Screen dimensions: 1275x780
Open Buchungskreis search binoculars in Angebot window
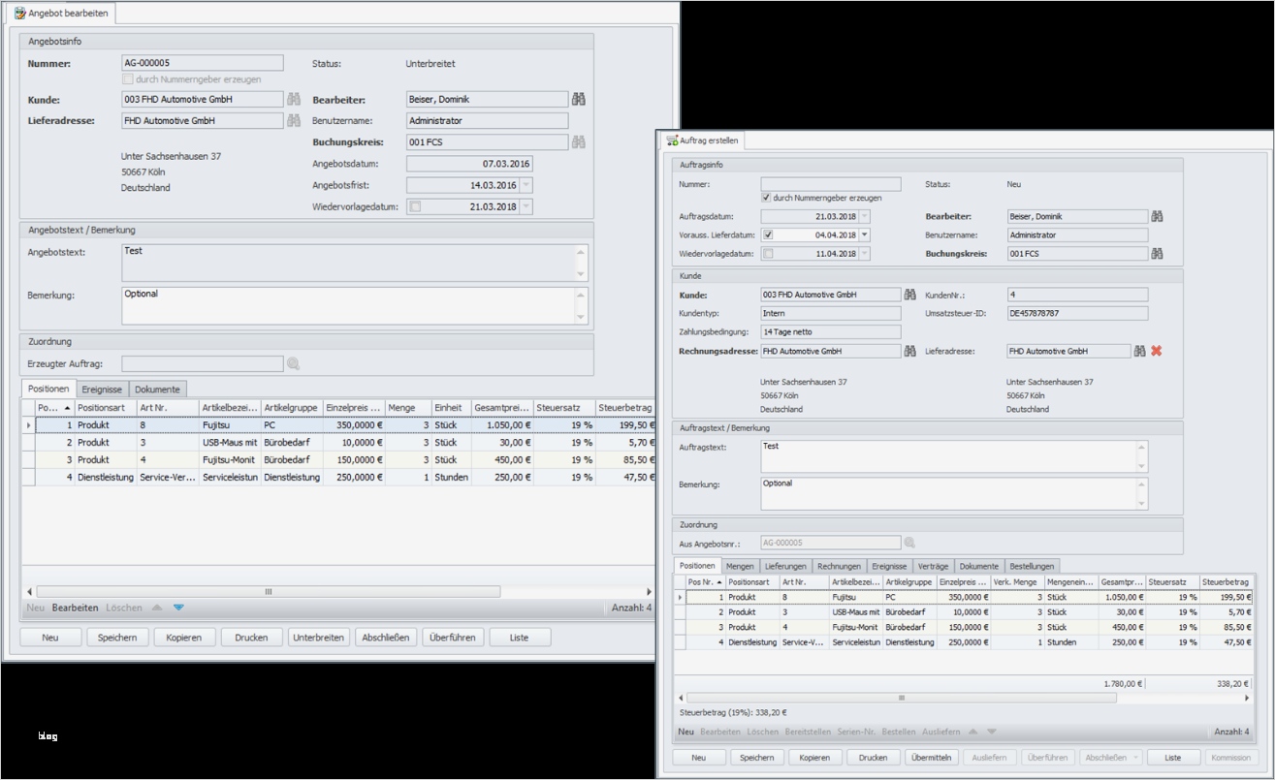coord(579,142)
